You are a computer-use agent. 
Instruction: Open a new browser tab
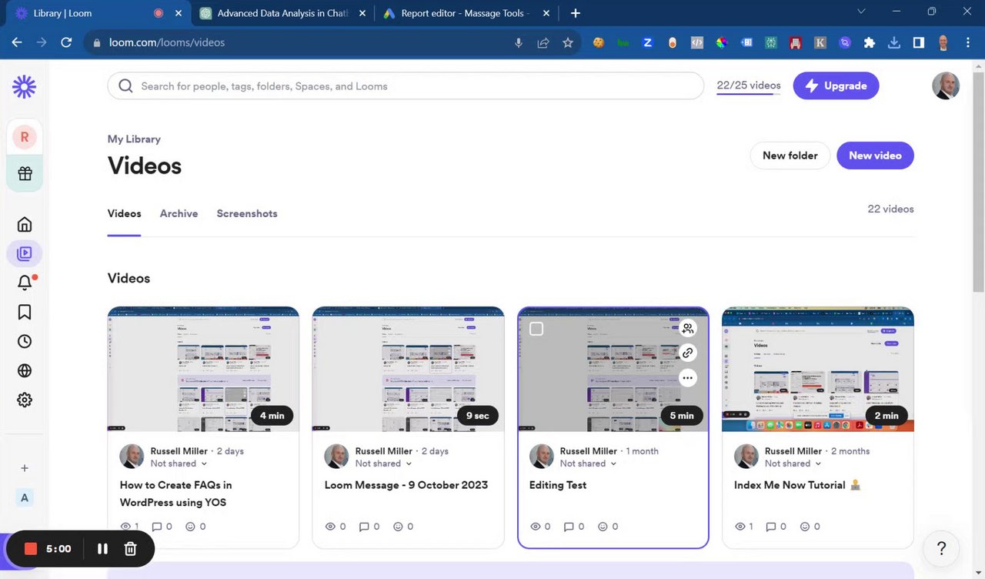pyautogui.click(x=576, y=13)
